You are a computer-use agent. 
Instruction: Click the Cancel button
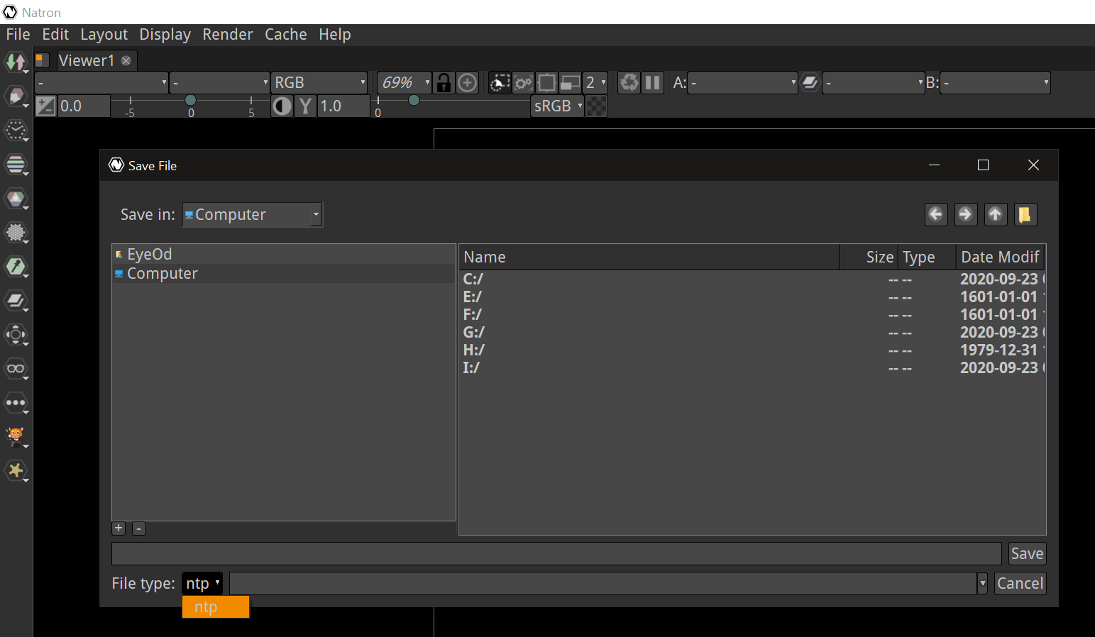click(1020, 583)
